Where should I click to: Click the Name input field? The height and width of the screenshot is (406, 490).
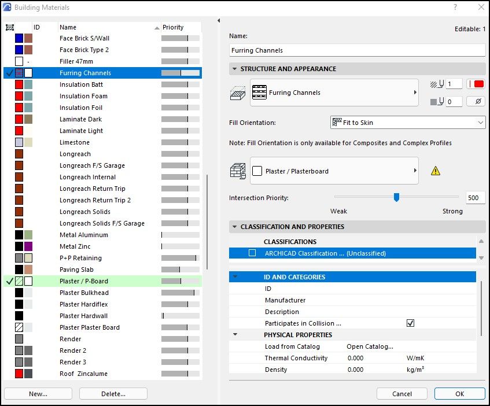coord(357,50)
